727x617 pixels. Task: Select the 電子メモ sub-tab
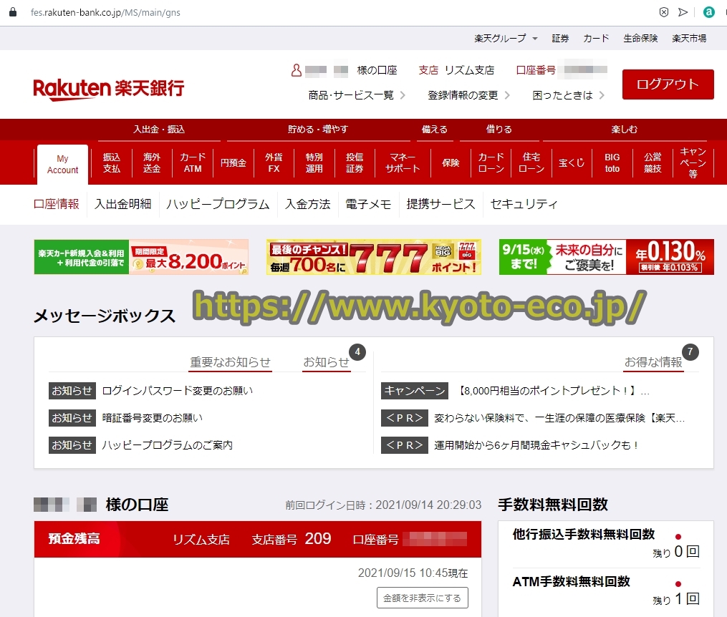pos(368,204)
